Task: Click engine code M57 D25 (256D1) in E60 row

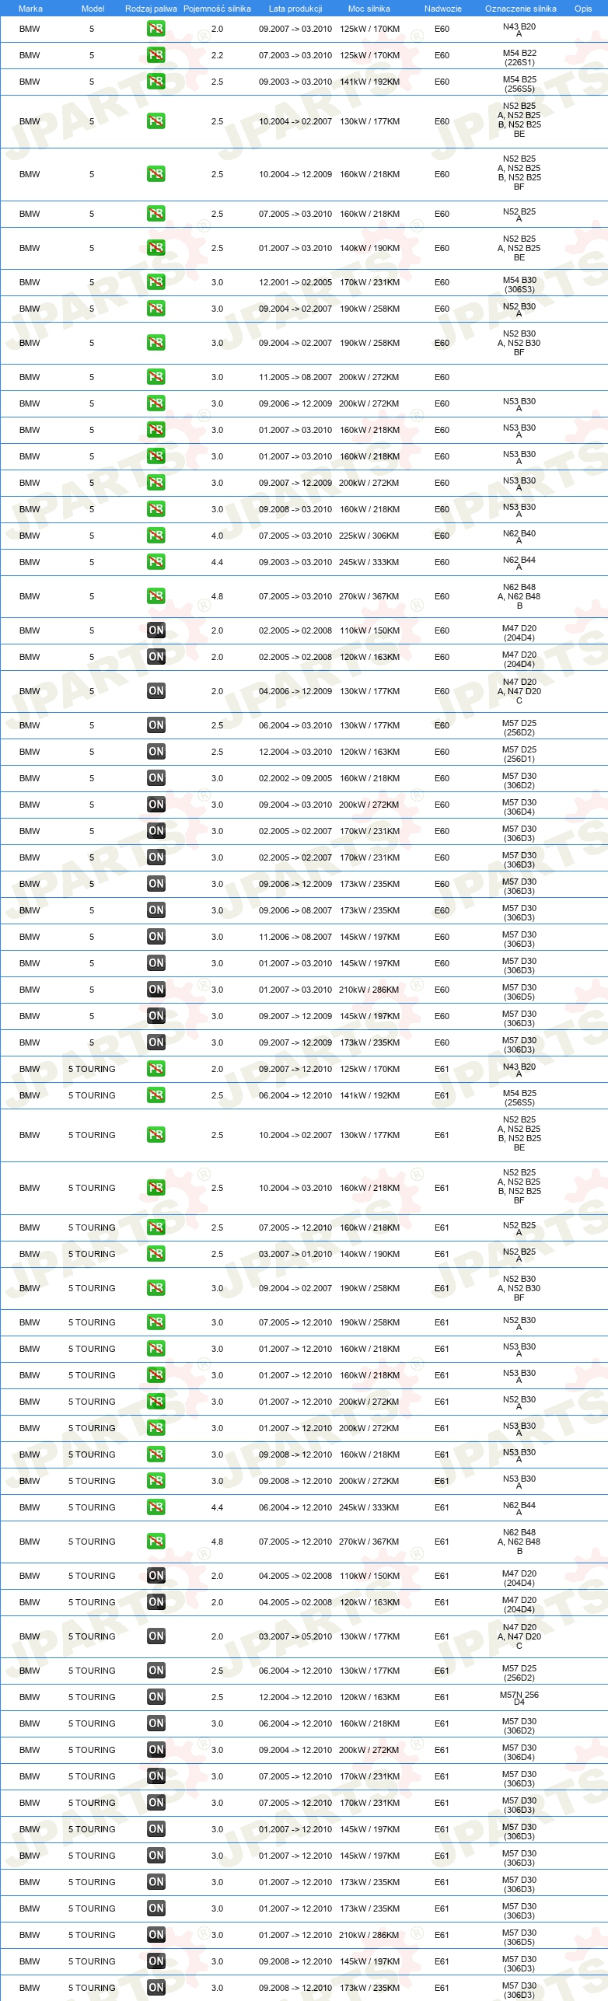Action: click(519, 754)
